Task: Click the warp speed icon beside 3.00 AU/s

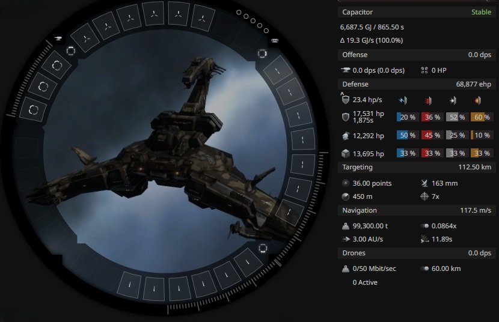Action: click(x=345, y=239)
